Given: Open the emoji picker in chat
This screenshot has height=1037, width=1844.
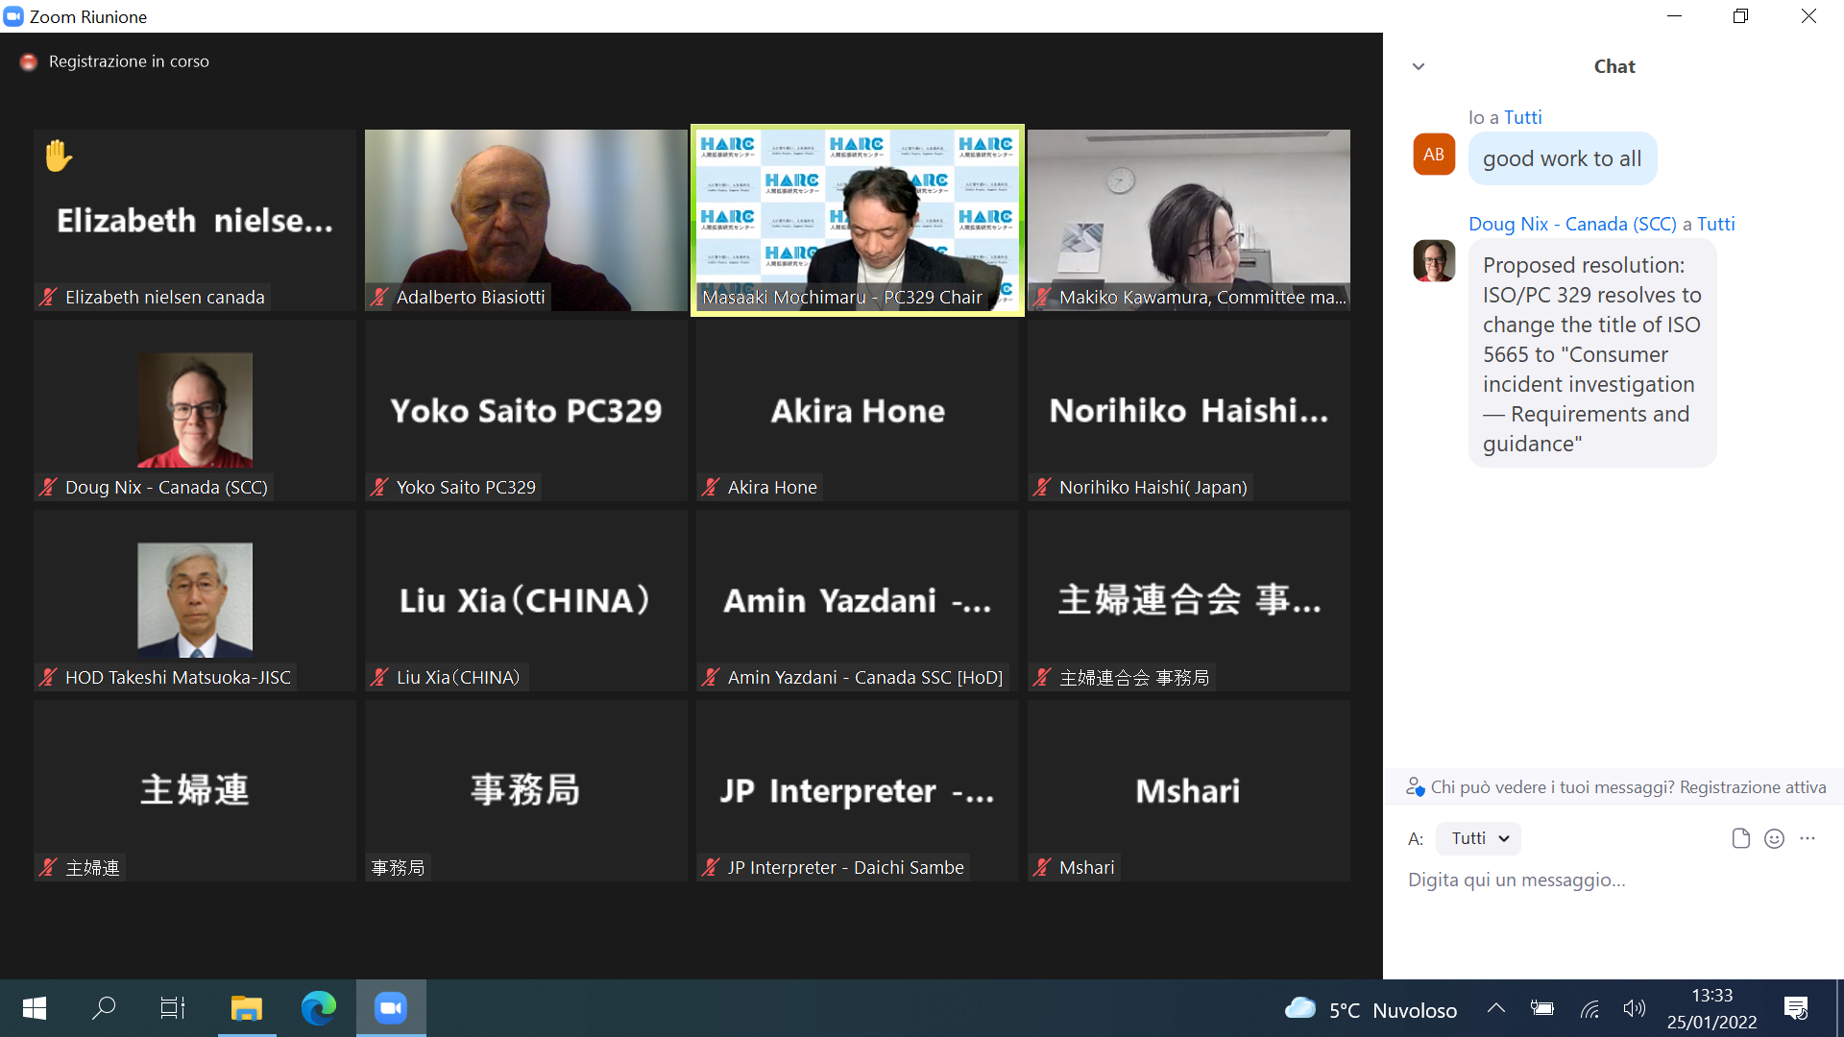Looking at the screenshot, I should pyautogui.click(x=1774, y=838).
